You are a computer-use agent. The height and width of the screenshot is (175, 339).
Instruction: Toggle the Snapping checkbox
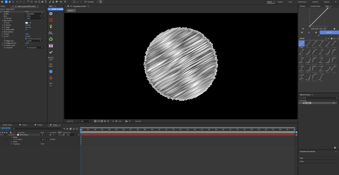[85, 2]
